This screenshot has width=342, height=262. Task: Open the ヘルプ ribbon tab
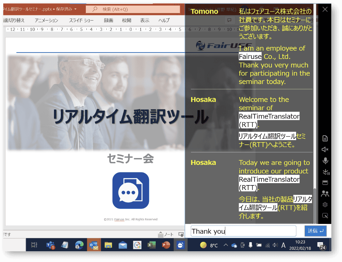point(164,20)
